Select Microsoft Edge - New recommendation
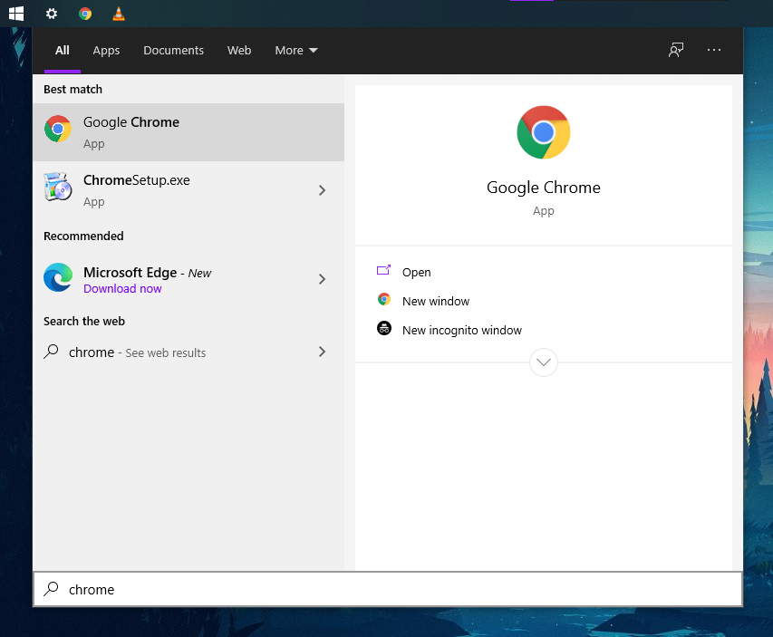The height and width of the screenshot is (637, 773). 188,279
